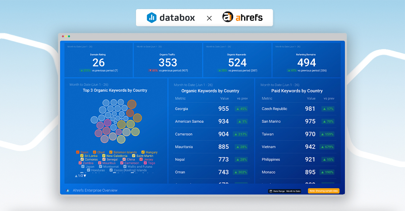The height and width of the screenshot is (211, 405).
Task: Click the 679% increase badge next to Vietnam
Action: pyautogui.click(x=327, y=147)
